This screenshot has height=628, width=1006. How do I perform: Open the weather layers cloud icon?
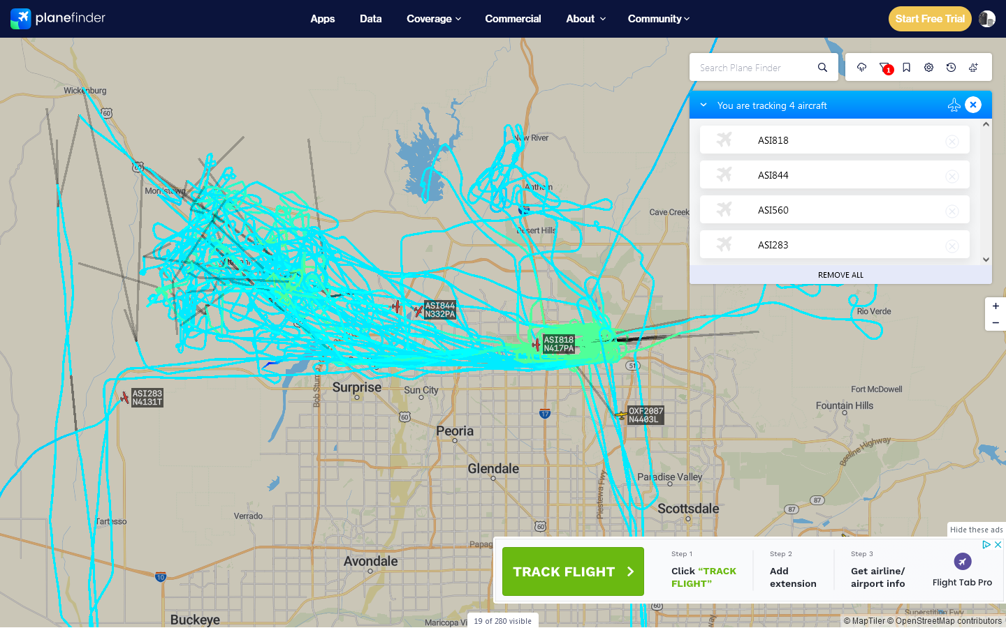[x=861, y=68]
